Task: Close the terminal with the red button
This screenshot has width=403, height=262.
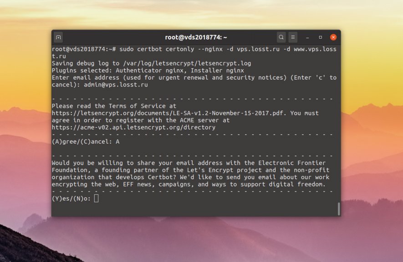Action: tap(333, 37)
